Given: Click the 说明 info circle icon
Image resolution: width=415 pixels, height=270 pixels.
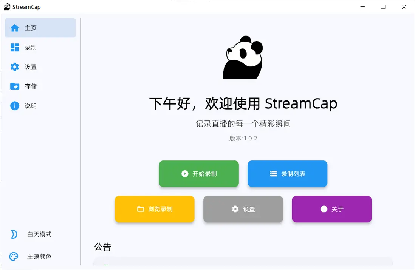Looking at the screenshot, I should 15,106.
